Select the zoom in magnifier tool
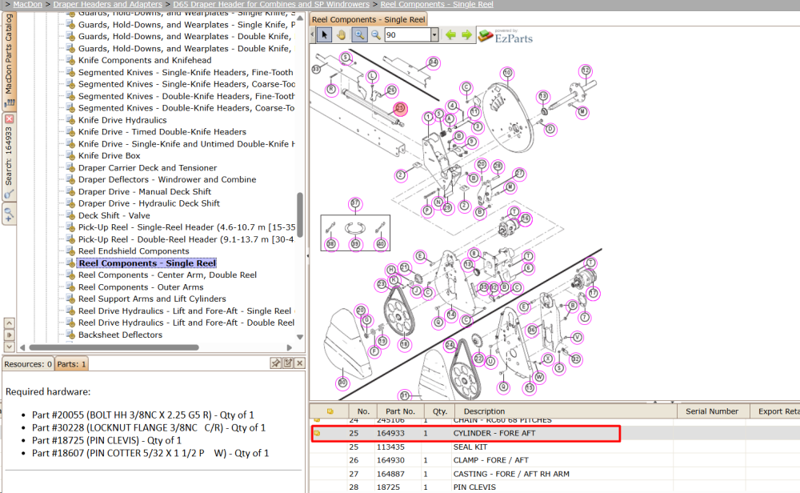800x493 pixels. (x=359, y=34)
